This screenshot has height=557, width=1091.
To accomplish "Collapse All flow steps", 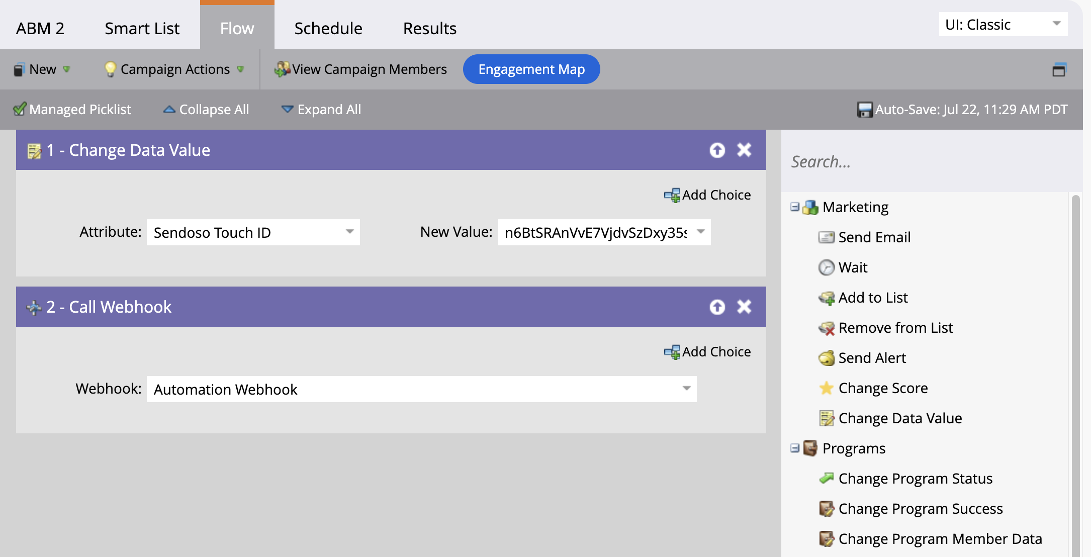I will (x=206, y=110).
